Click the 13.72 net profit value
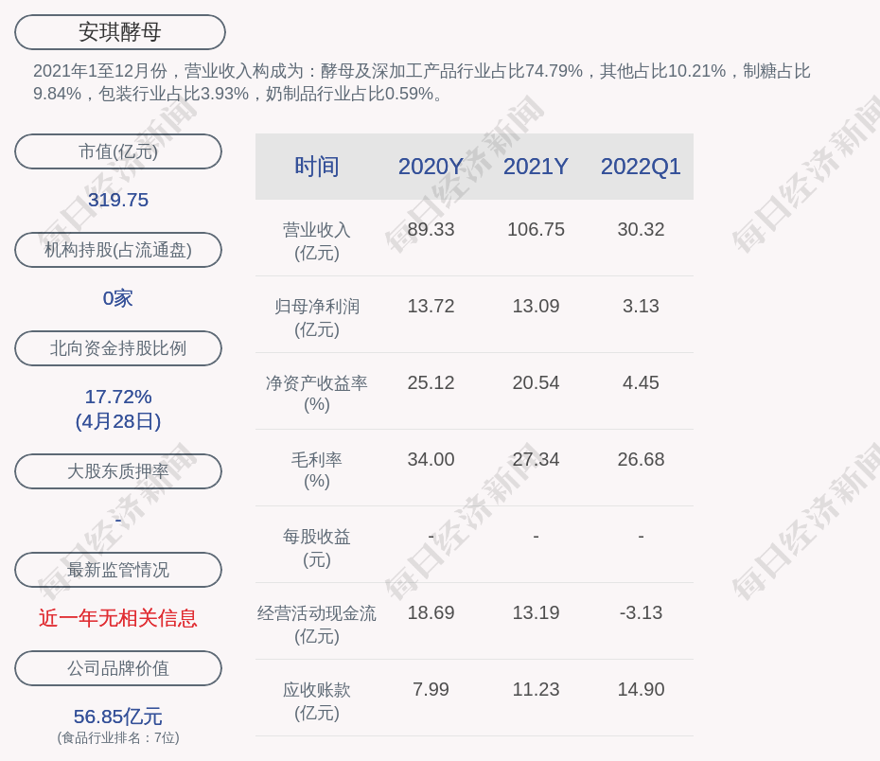Viewport: 880px width, 761px height. 431,306
